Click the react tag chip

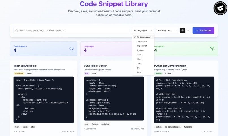coord(17,127)
